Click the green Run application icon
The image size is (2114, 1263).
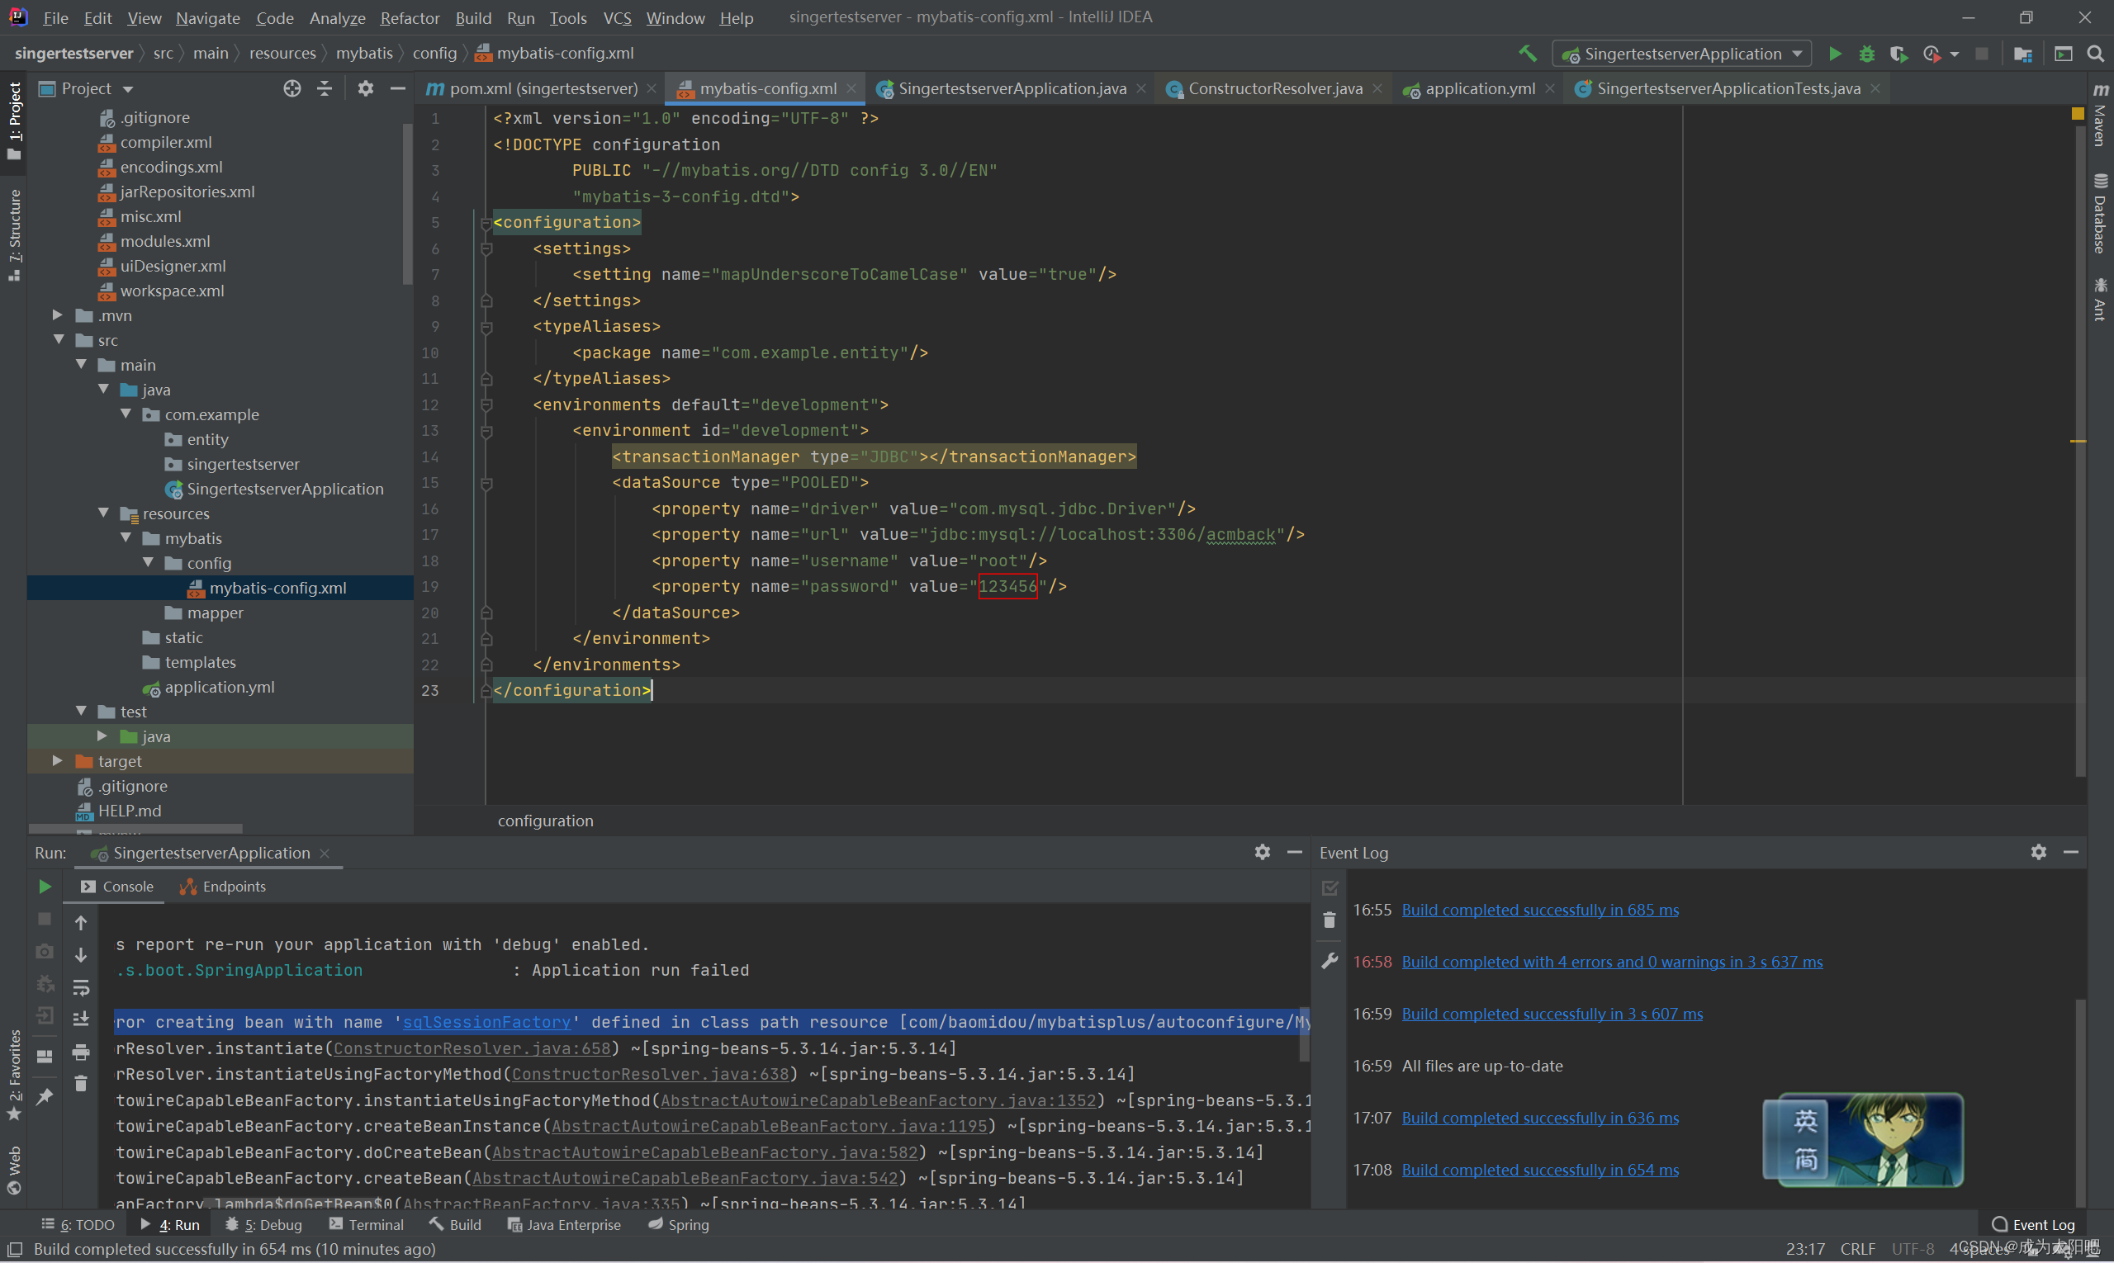[x=1835, y=54]
